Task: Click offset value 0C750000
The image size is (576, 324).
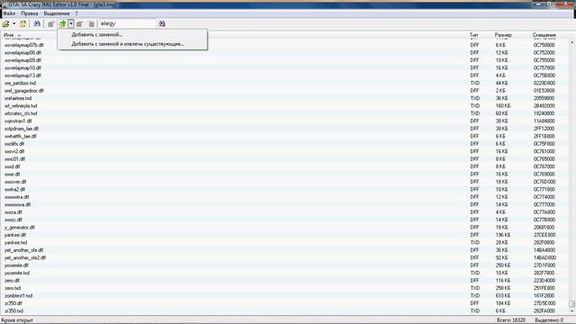Action: 544,45
